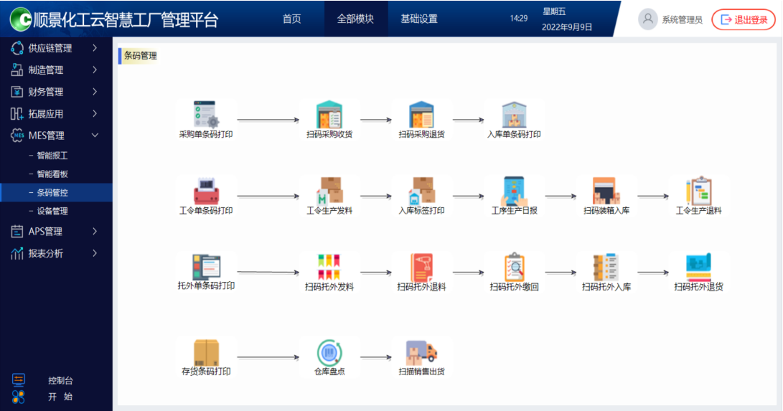This screenshot has height=411, width=783.
Task: Switch to the 首页 top tab
Action: click(x=292, y=19)
